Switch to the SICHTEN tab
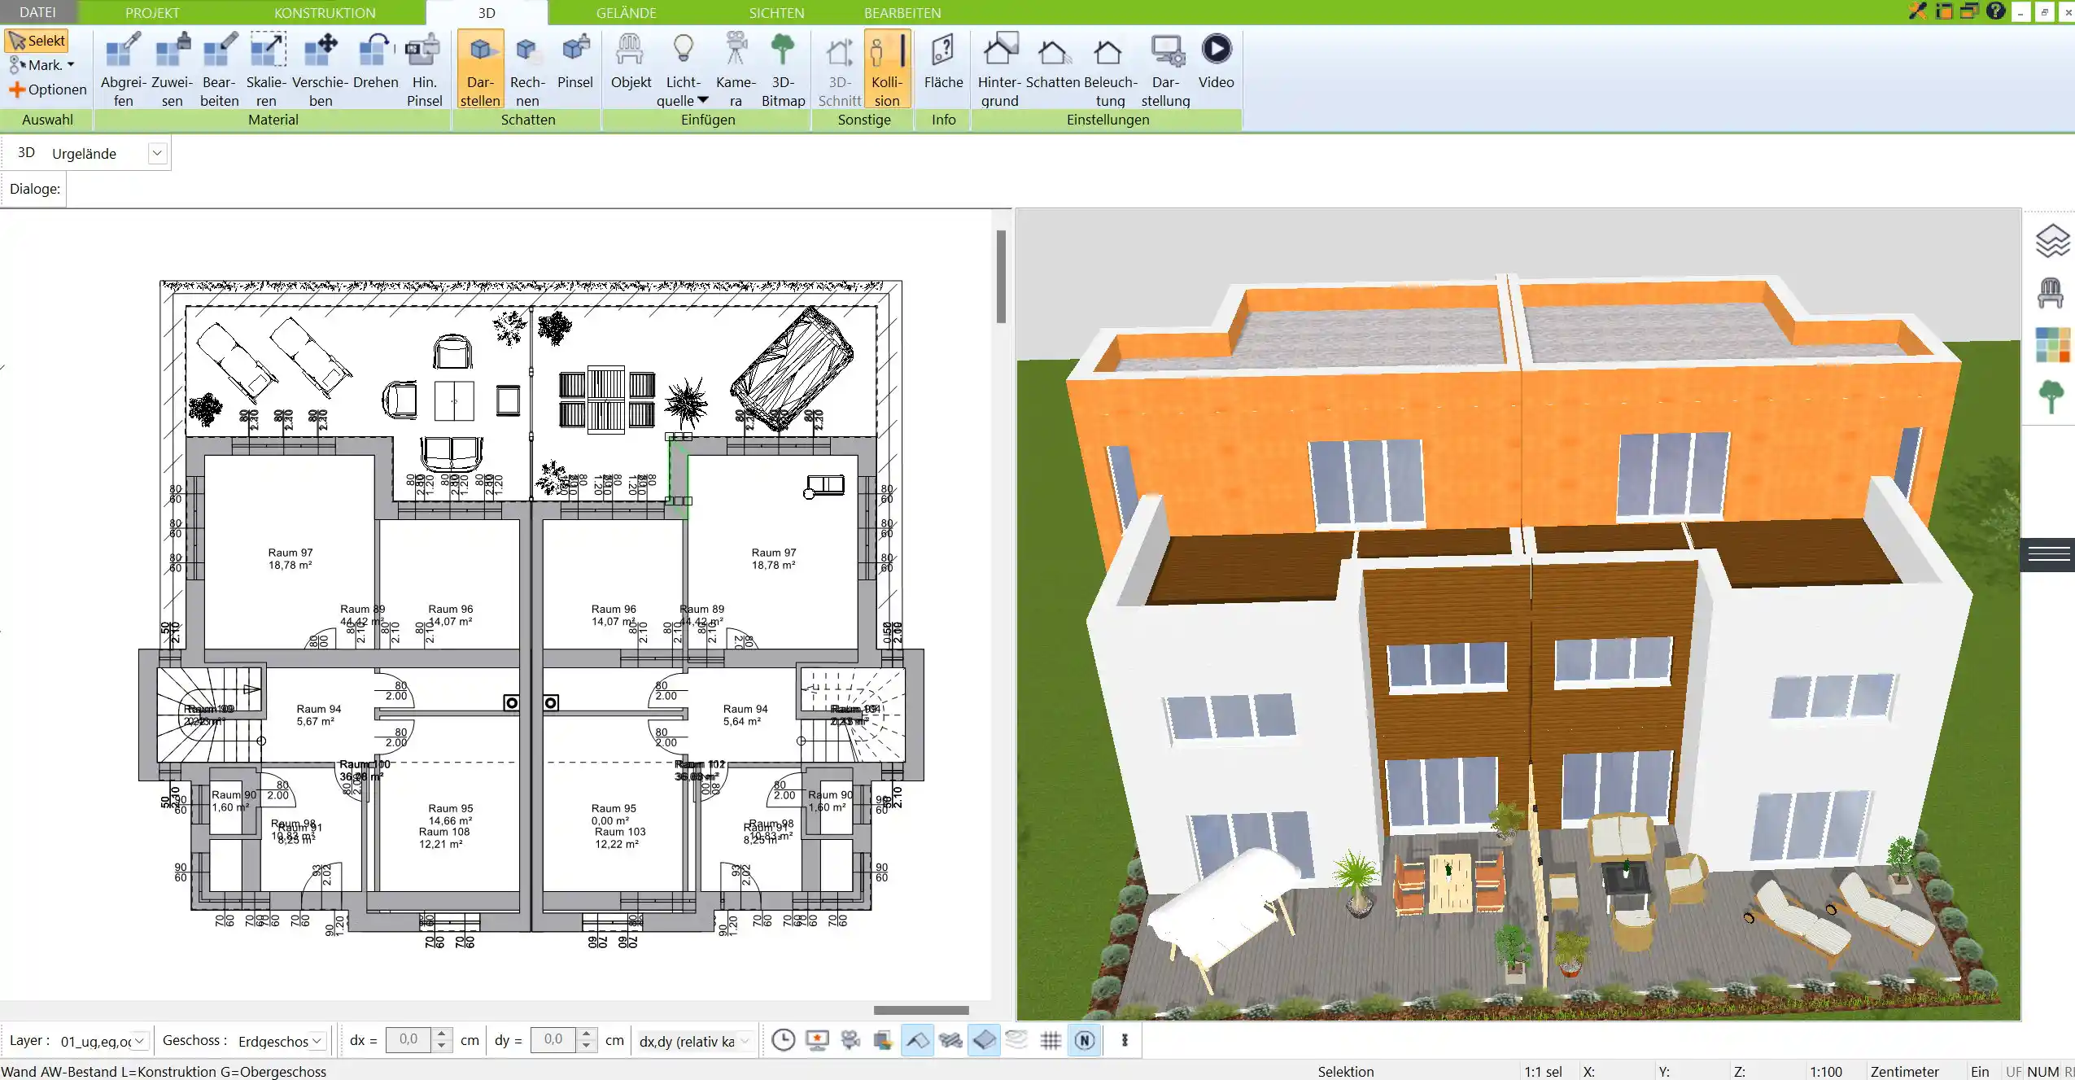This screenshot has height=1080, width=2075. [x=776, y=12]
